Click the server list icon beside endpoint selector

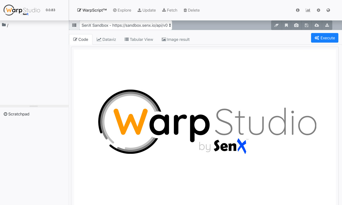(x=74, y=25)
